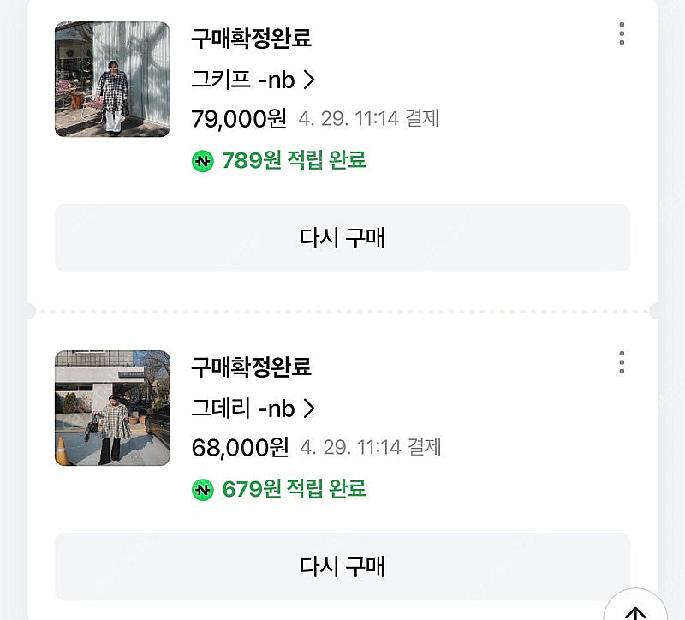Click the 다시 구매 button for 그데리 -nb
The height and width of the screenshot is (620, 685).
[342, 567]
